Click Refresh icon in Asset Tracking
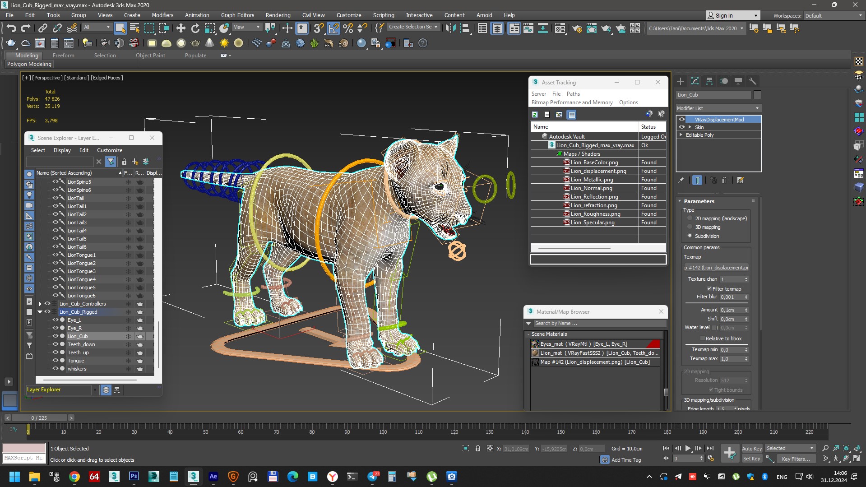The image size is (866, 487). tap(535, 115)
